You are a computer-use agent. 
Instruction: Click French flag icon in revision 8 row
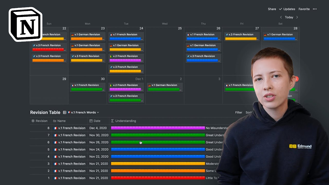(55, 128)
